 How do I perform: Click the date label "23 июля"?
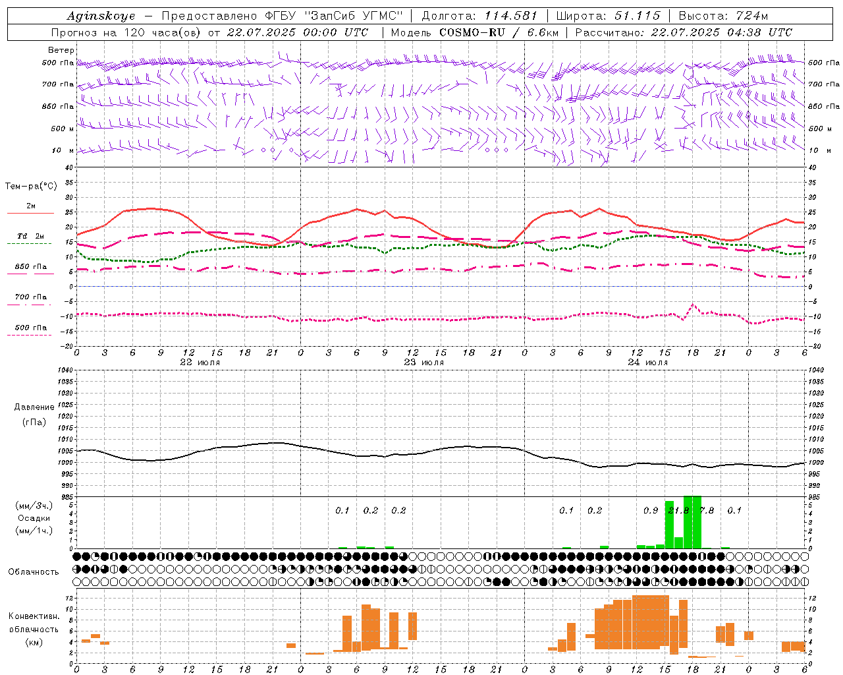(x=424, y=362)
